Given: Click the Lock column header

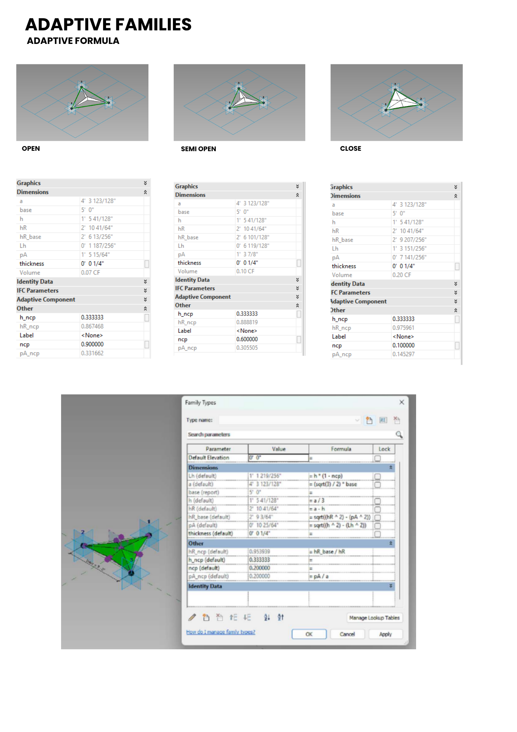Looking at the screenshot, I should tap(384, 449).
